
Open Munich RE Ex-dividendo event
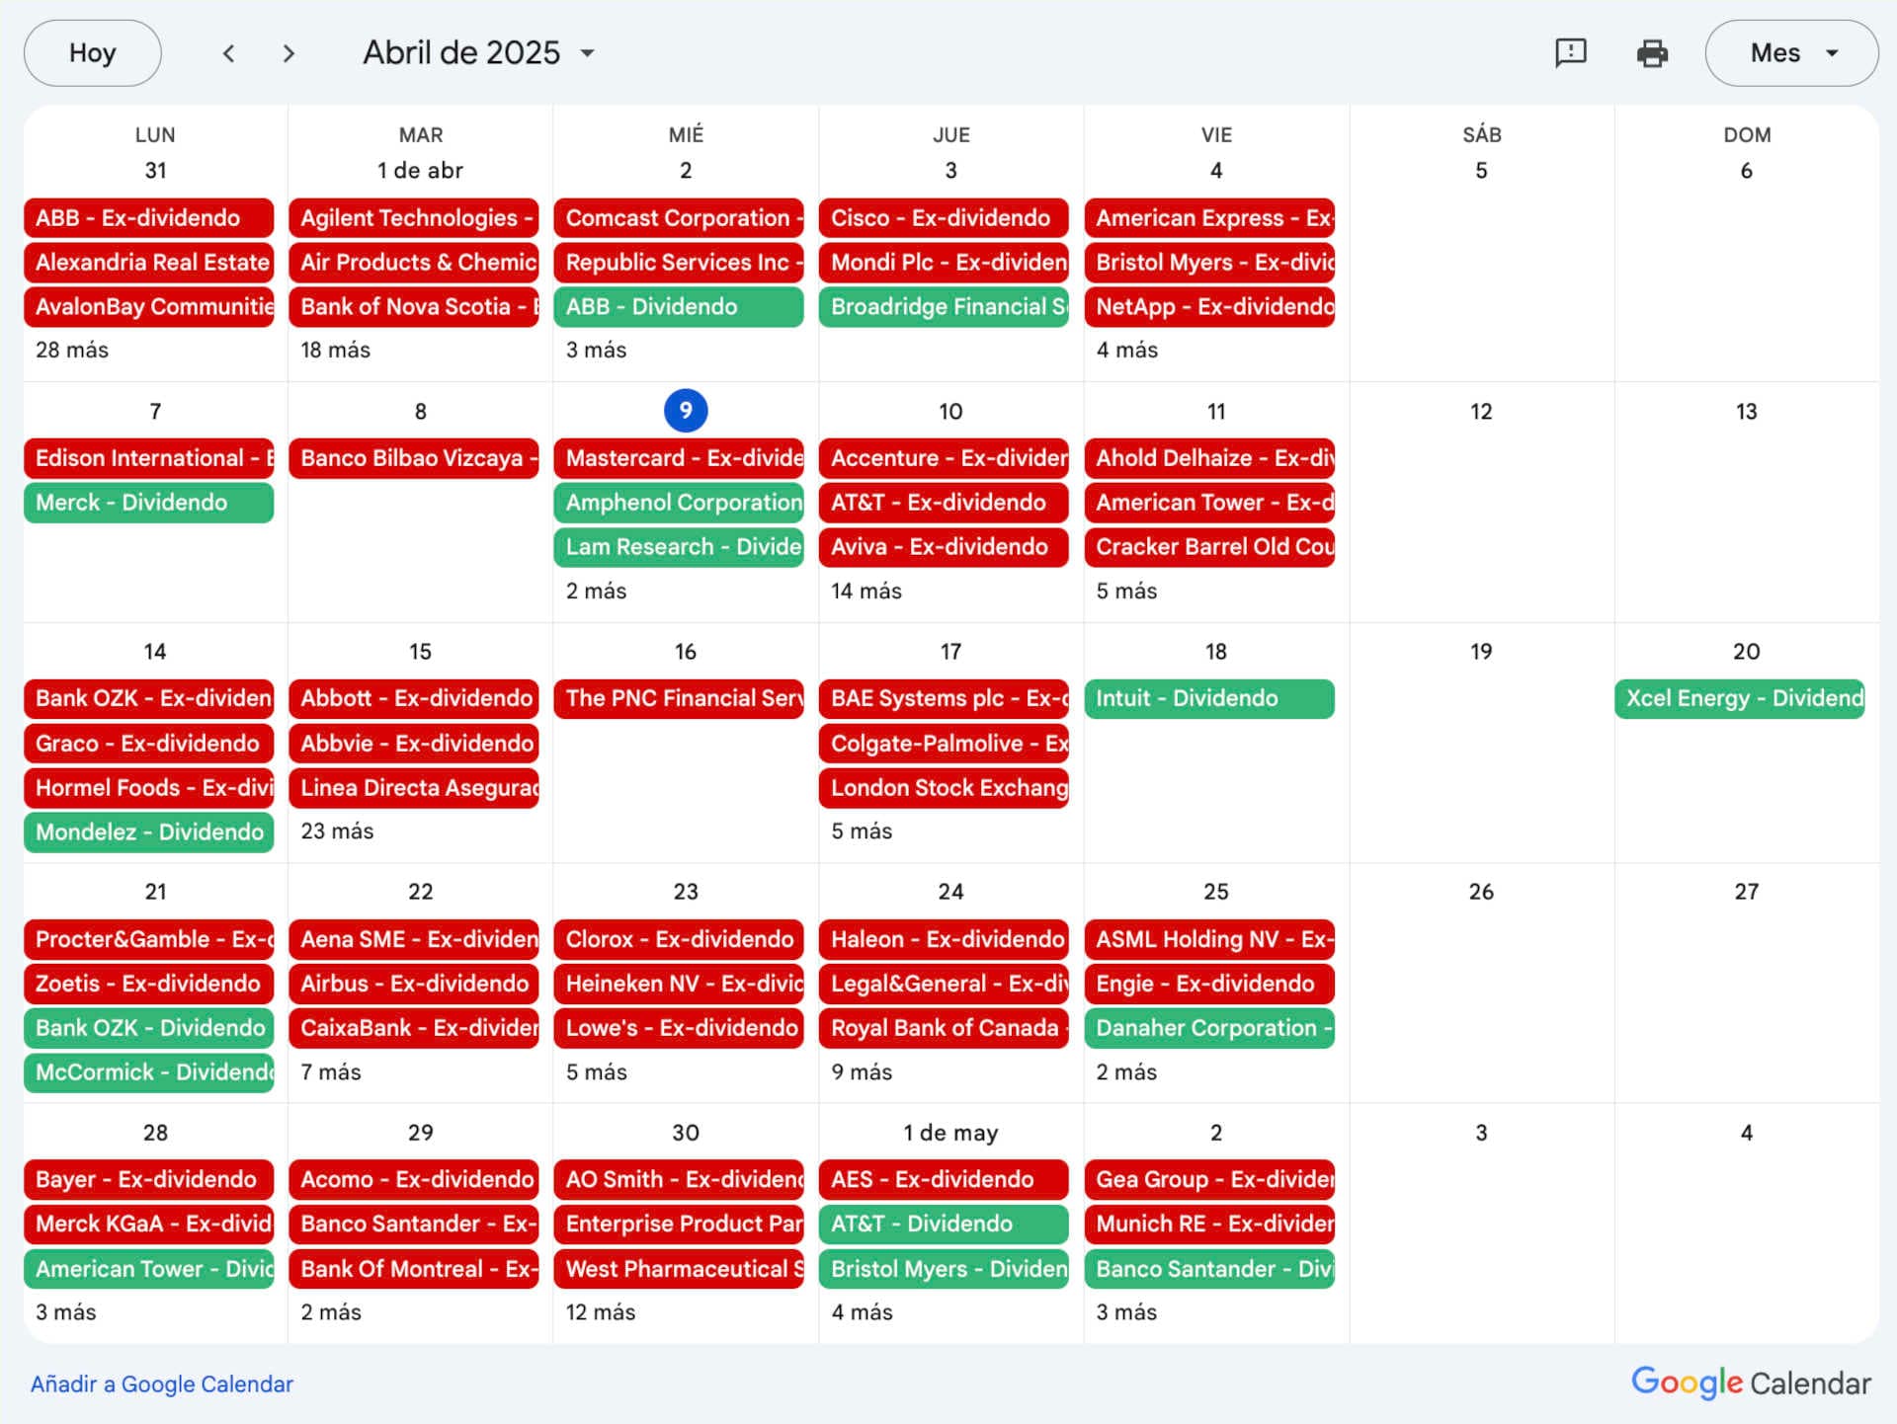(x=1209, y=1224)
